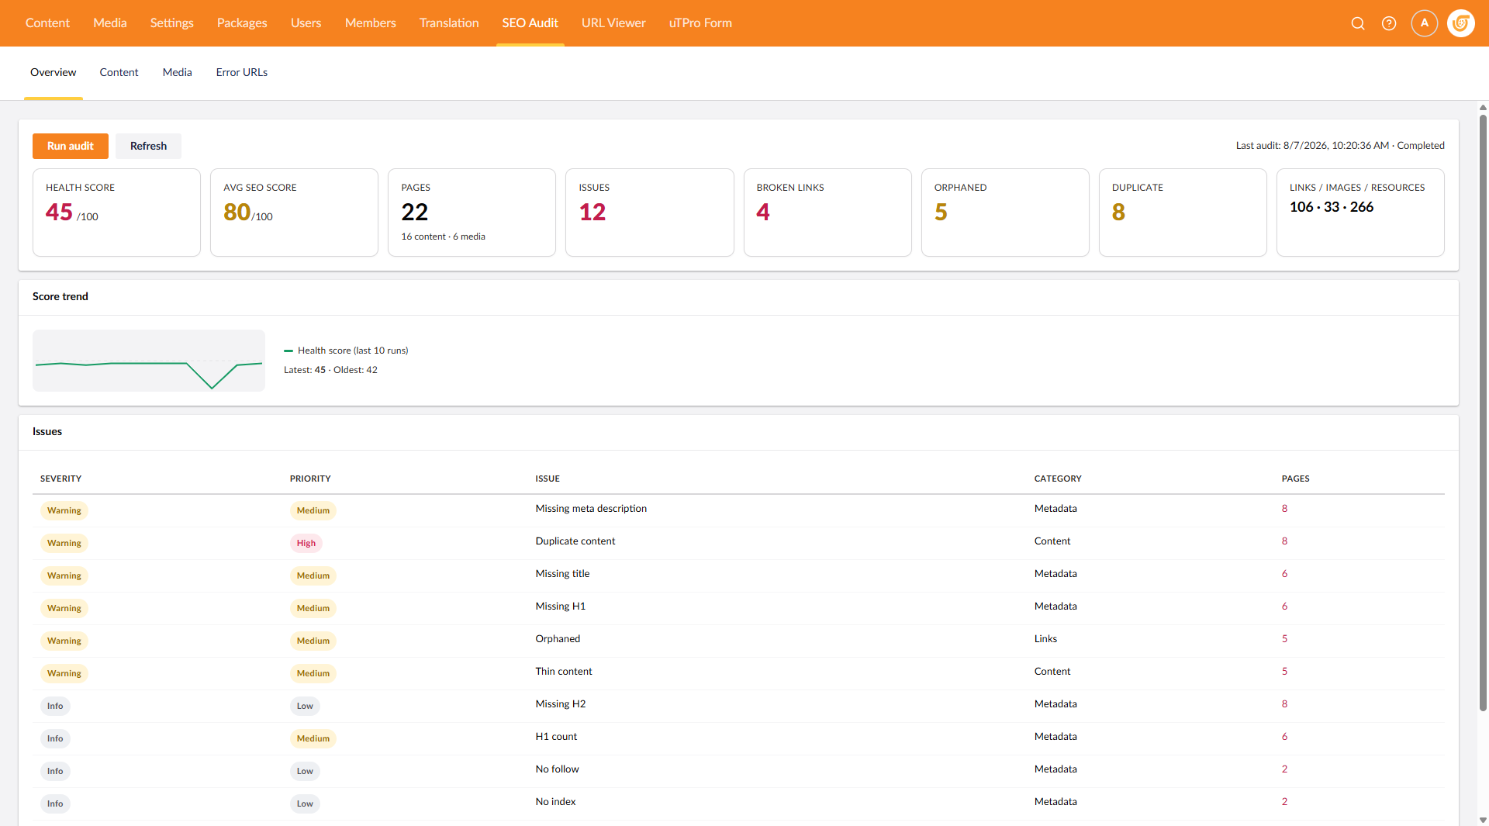Click the Links category in Orphaned row
Image resolution: width=1489 pixels, height=826 pixels.
click(x=1045, y=639)
